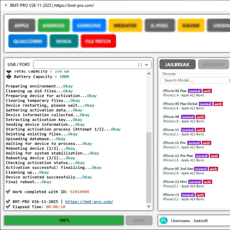The height and width of the screenshot is (230, 230).
Task: Switch to the XIAOMI section
Action: 191,25
